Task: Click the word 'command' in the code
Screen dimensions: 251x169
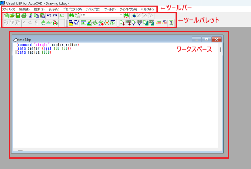Action: click(x=25, y=45)
